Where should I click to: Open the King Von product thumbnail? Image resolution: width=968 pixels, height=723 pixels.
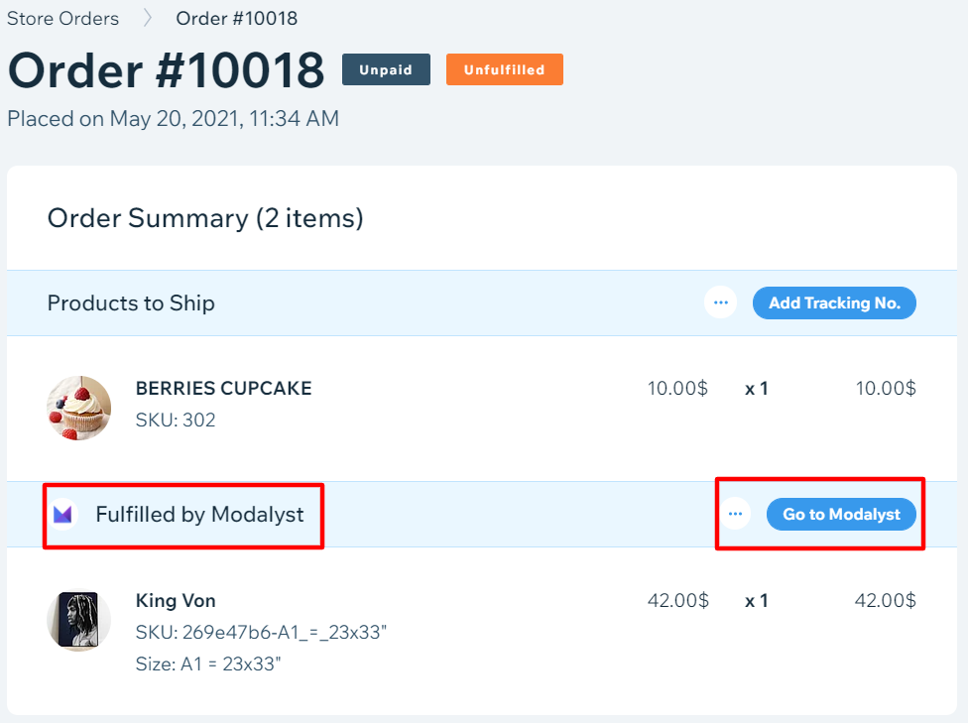[x=79, y=619]
